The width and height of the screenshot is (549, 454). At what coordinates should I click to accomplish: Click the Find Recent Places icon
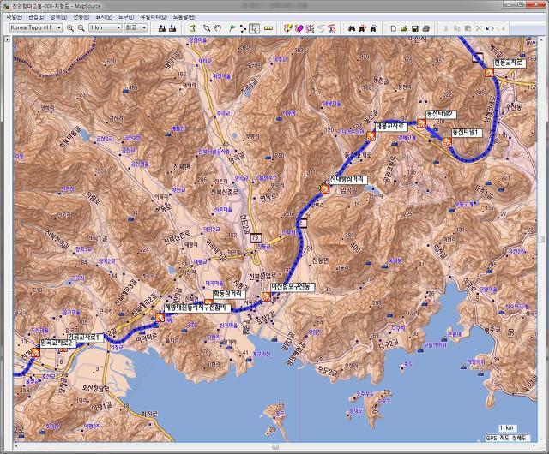tap(374, 28)
